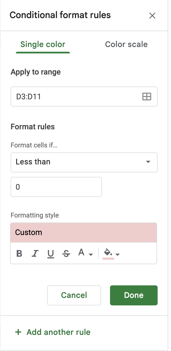
Task: Expand the fill color dropdown arrow
Action: tap(118, 254)
